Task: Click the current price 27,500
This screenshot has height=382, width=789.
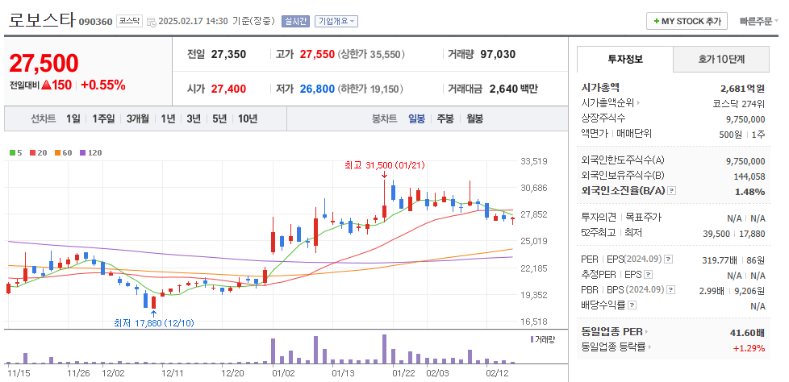Action: pyautogui.click(x=44, y=64)
